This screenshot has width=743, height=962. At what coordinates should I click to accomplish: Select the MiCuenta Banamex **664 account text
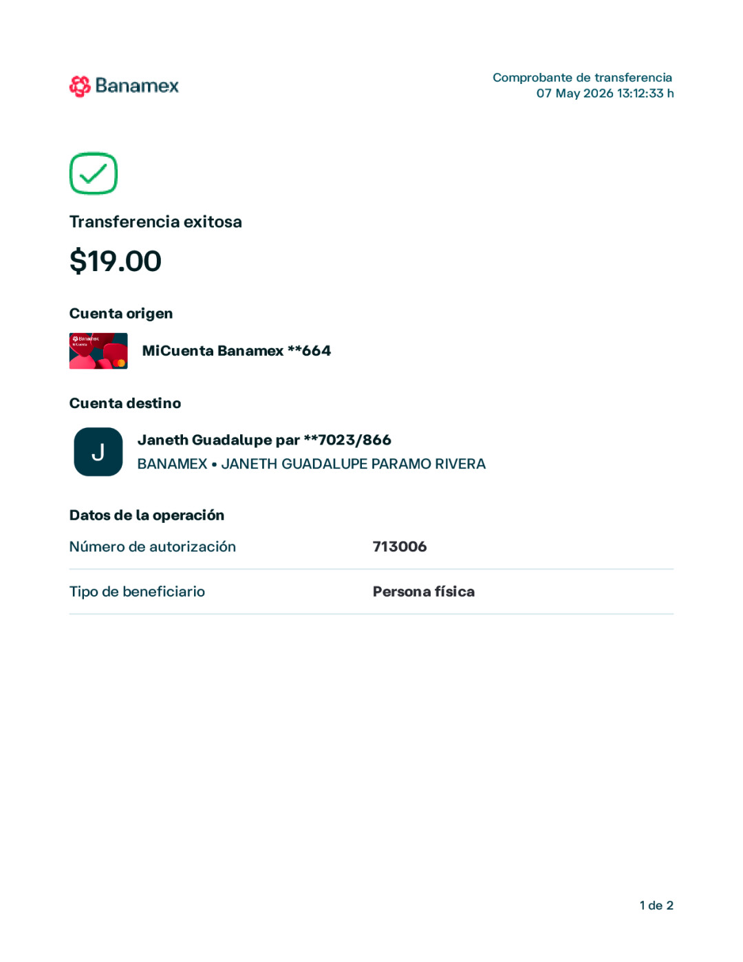click(237, 351)
